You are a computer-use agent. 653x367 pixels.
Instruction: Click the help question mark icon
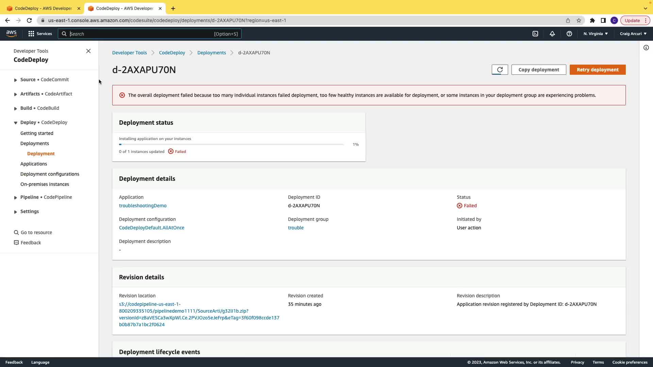tap(569, 34)
